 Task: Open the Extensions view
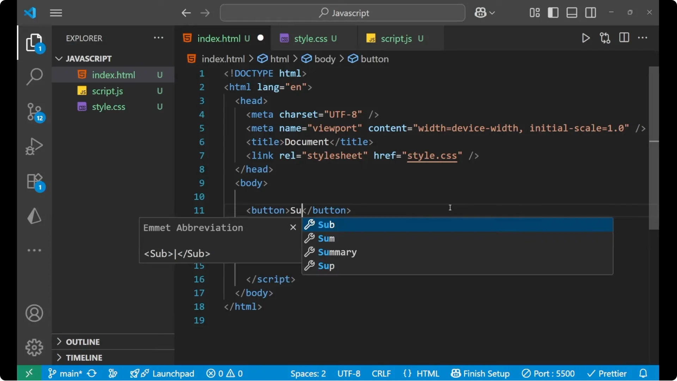34,181
